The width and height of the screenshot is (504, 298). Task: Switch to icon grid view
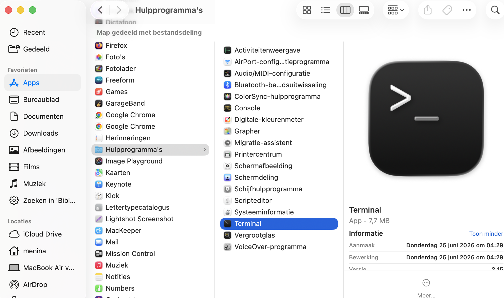(x=307, y=10)
